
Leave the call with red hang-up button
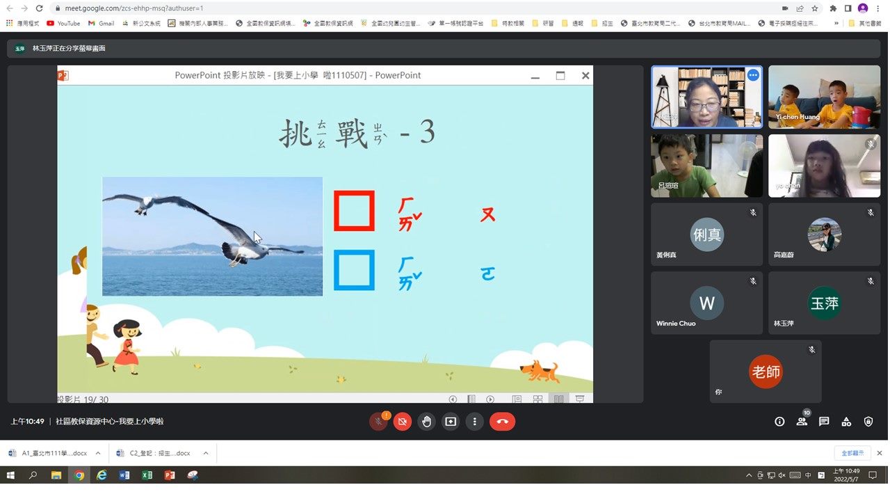[502, 422]
